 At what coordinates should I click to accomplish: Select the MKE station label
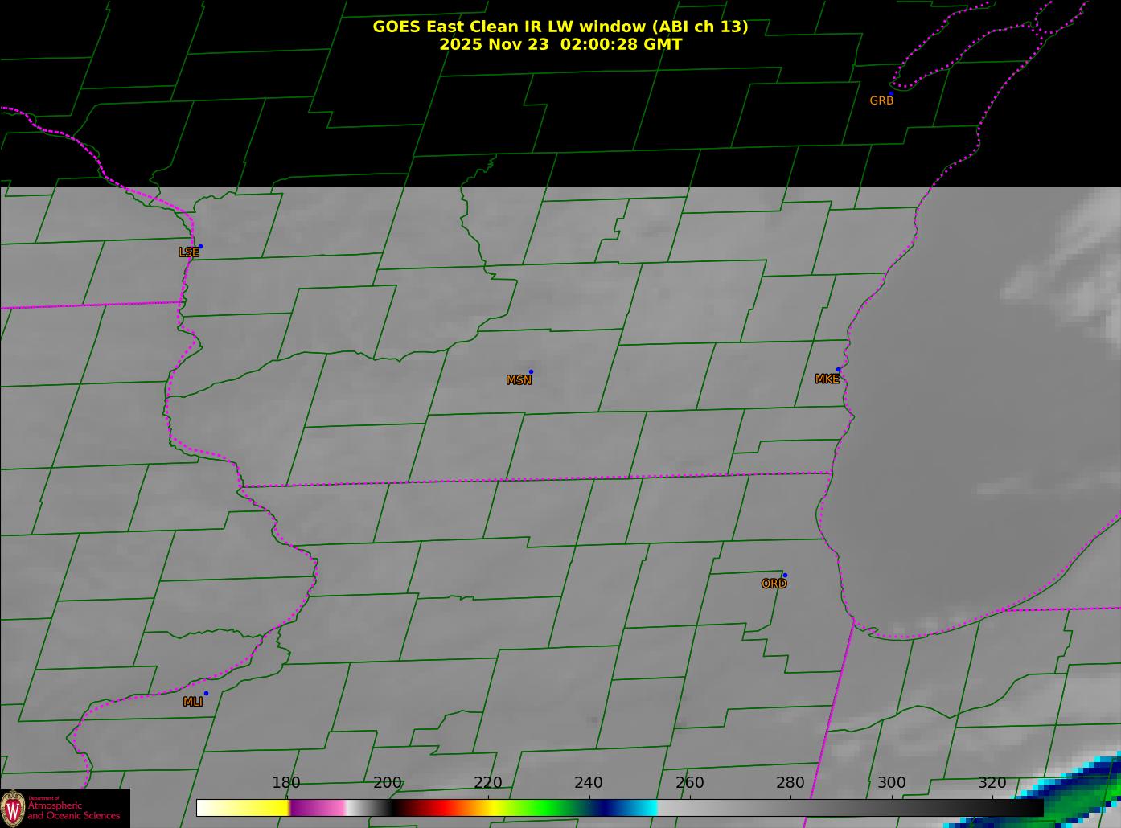(x=827, y=379)
